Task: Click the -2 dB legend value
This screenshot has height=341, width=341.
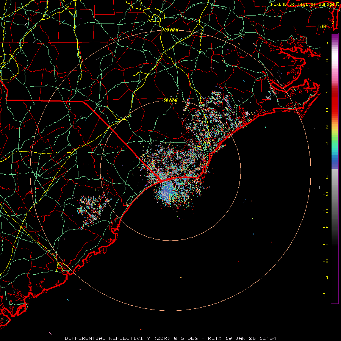Action: (325, 194)
